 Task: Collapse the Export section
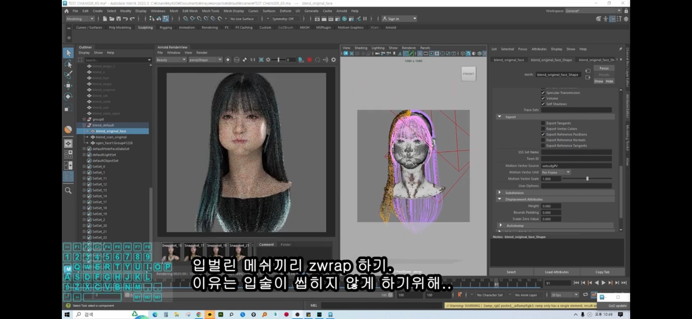pos(500,117)
